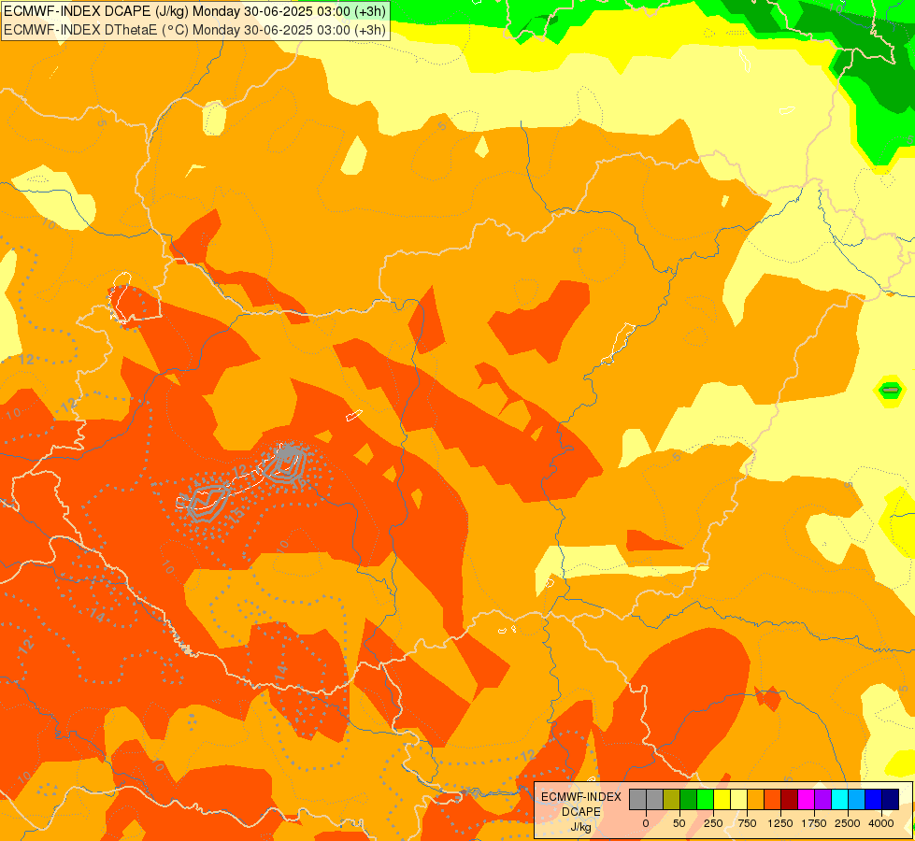Select the pale yellow legend swatch
Viewport: 915px width, 841px height.
(x=738, y=799)
